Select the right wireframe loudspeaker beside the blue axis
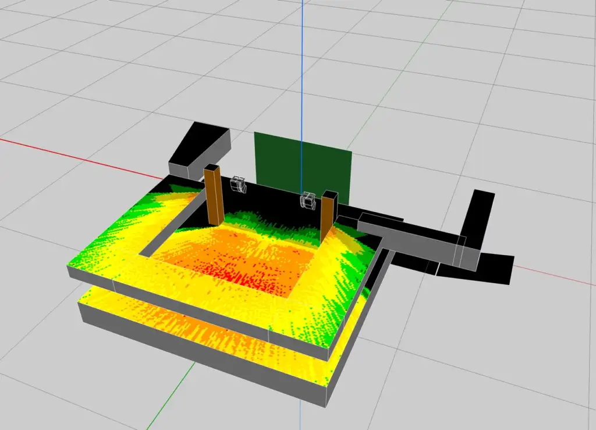 point(308,200)
